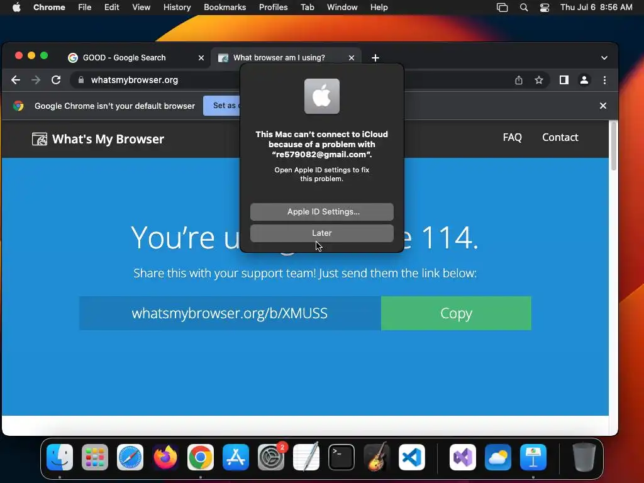Open the Chrome profile avatar
This screenshot has height=483, width=644.
pos(584,80)
